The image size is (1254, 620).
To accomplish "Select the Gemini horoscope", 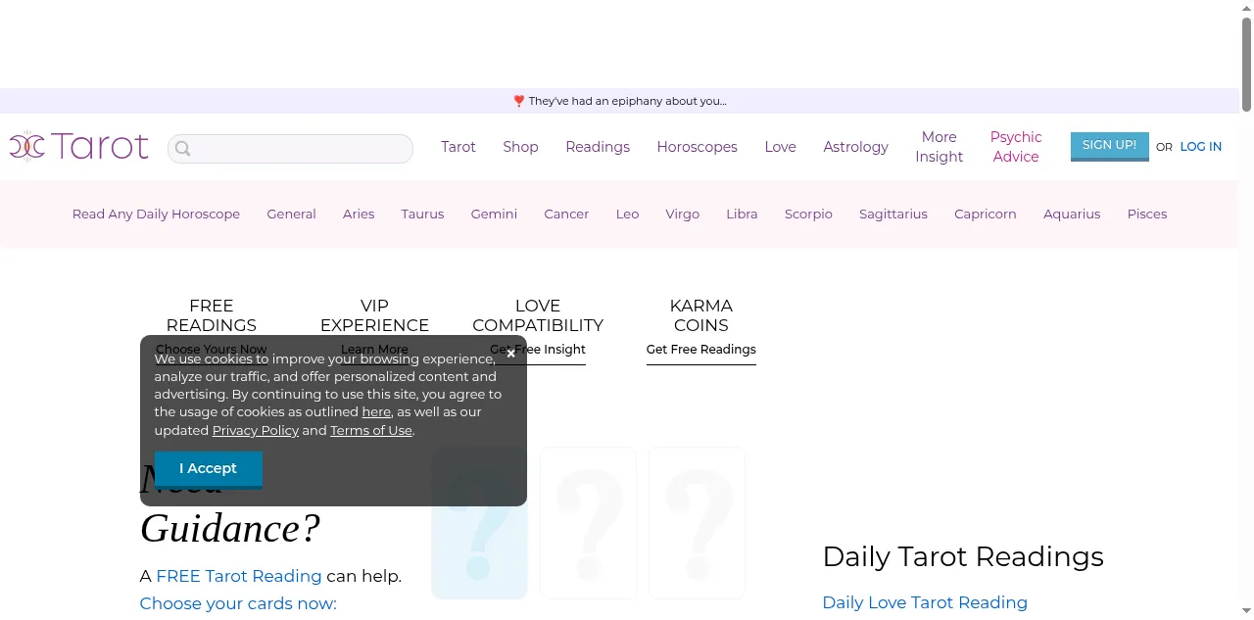I will coord(494,214).
